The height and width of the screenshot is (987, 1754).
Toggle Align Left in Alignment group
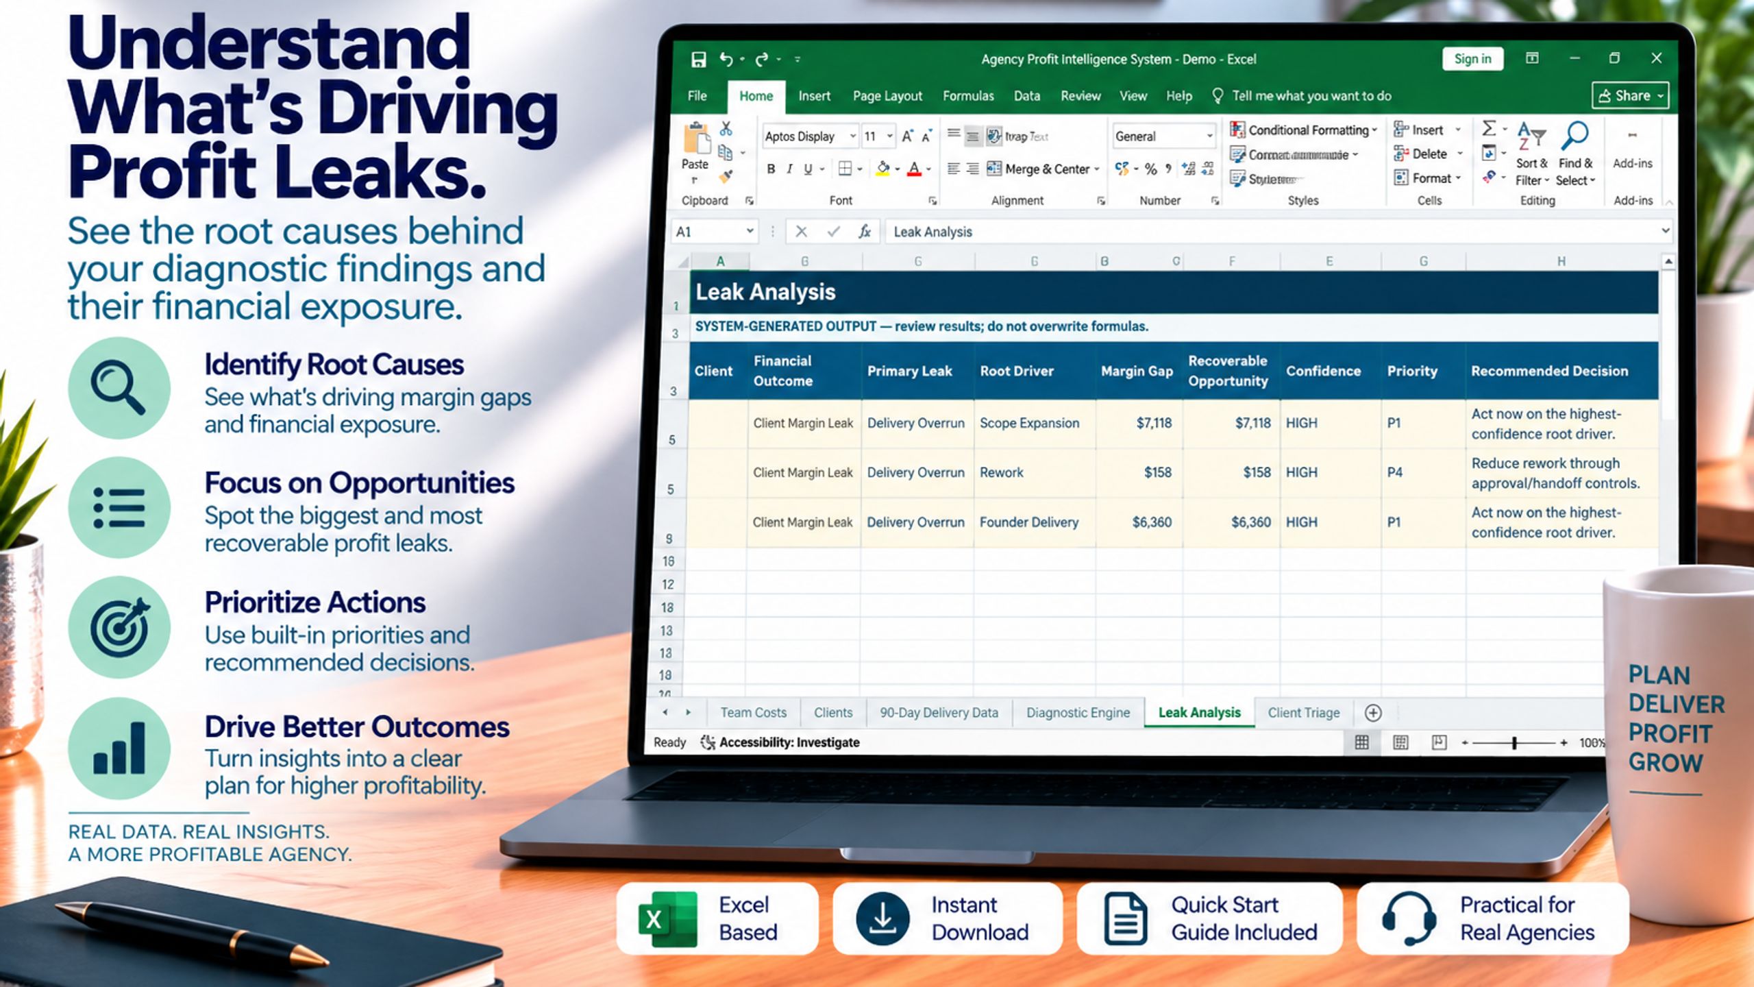pos(953,169)
